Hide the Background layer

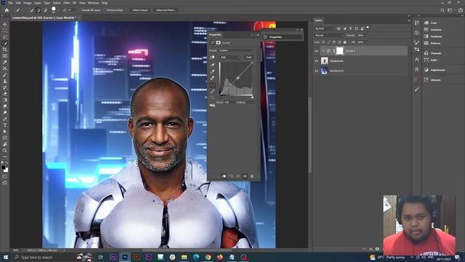click(316, 71)
